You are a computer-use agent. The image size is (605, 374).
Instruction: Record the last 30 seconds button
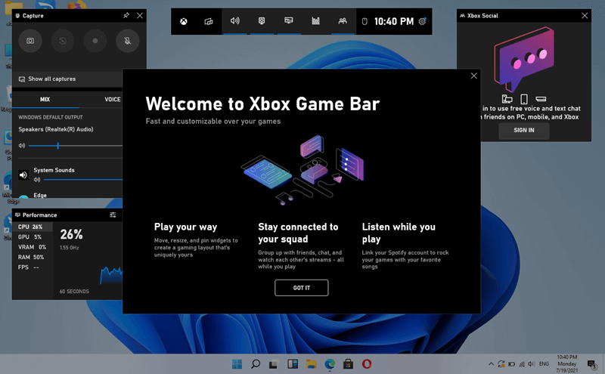[x=63, y=41]
